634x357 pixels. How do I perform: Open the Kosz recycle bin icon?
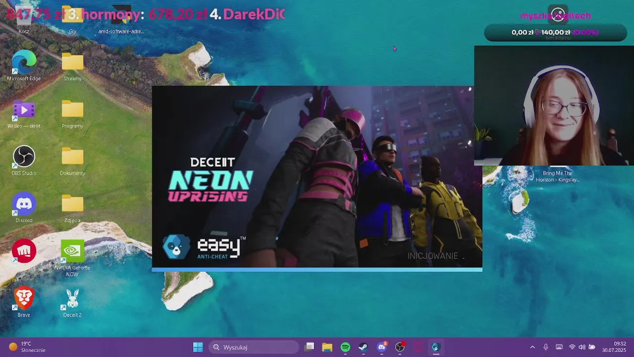(x=24, y=19)
